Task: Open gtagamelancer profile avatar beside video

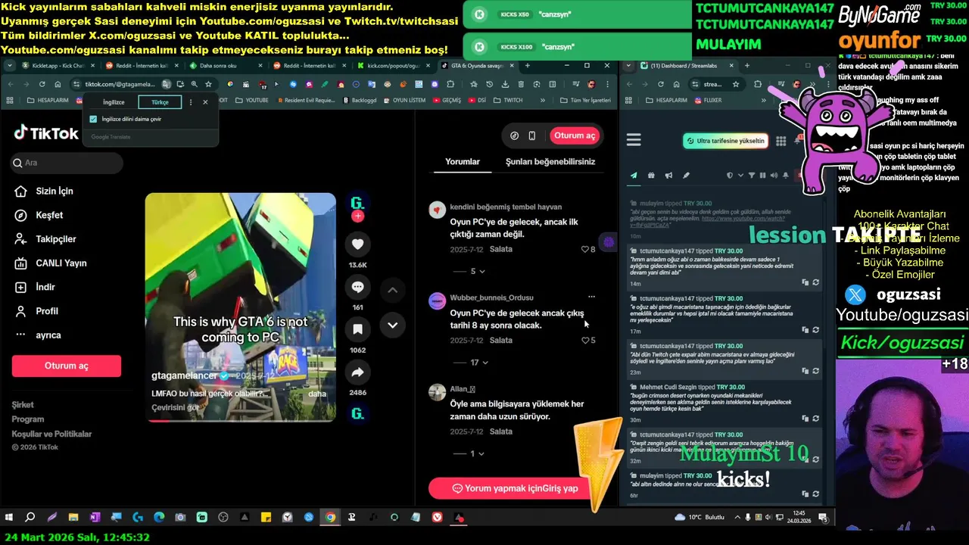Action: (x=357, y=203)
